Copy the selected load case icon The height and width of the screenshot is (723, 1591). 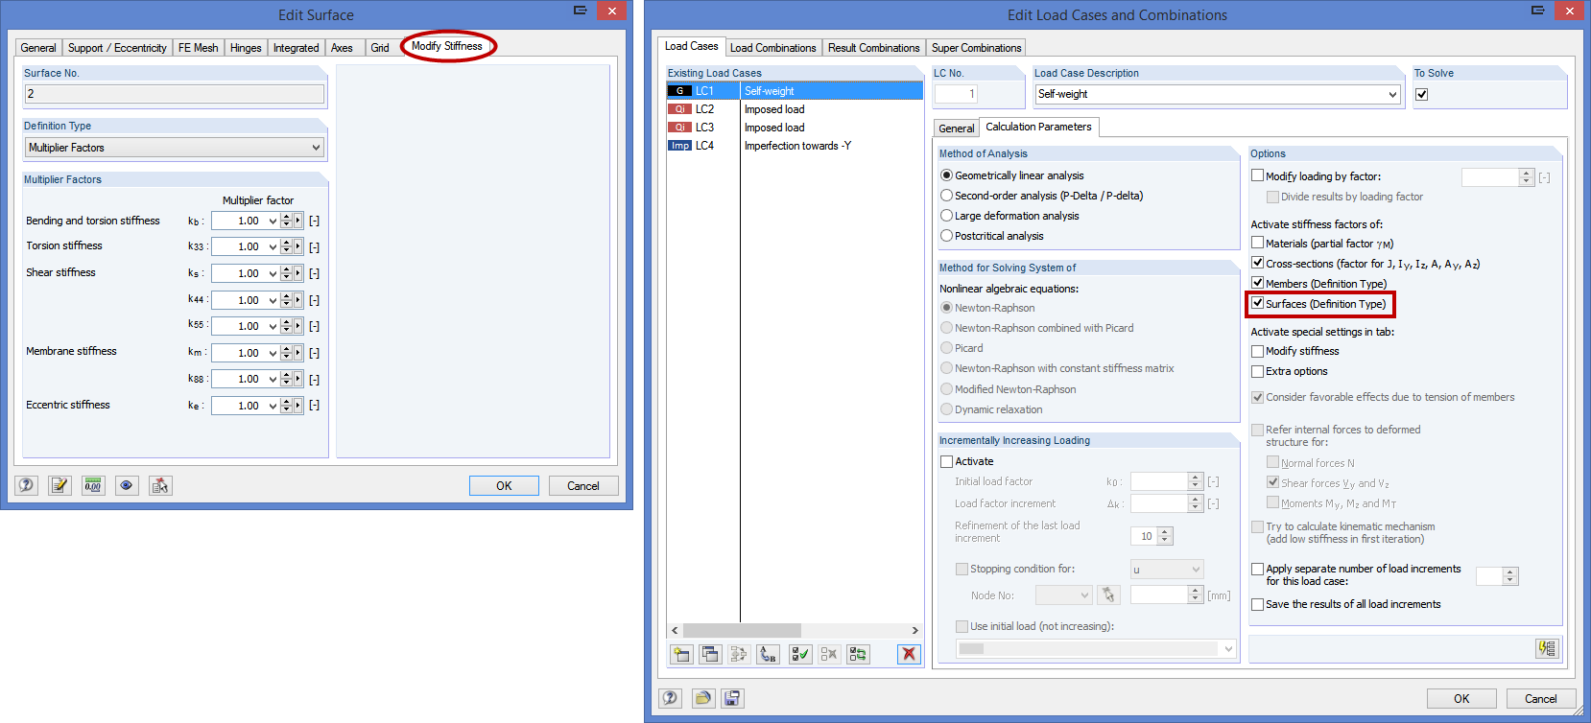[x=710, y=654]
